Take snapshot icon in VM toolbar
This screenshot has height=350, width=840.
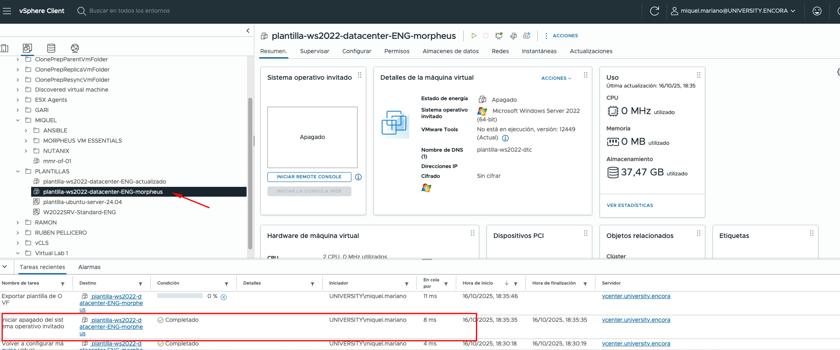[527, 36]
